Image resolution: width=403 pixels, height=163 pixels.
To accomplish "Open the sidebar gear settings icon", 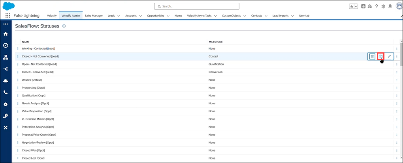I will [x=6, y=104].
